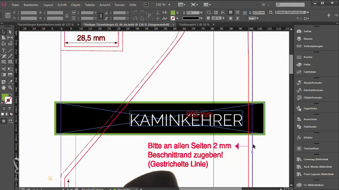Select the Pen tool
Screen dimensions: 339x190
click(x=4, y=56)
